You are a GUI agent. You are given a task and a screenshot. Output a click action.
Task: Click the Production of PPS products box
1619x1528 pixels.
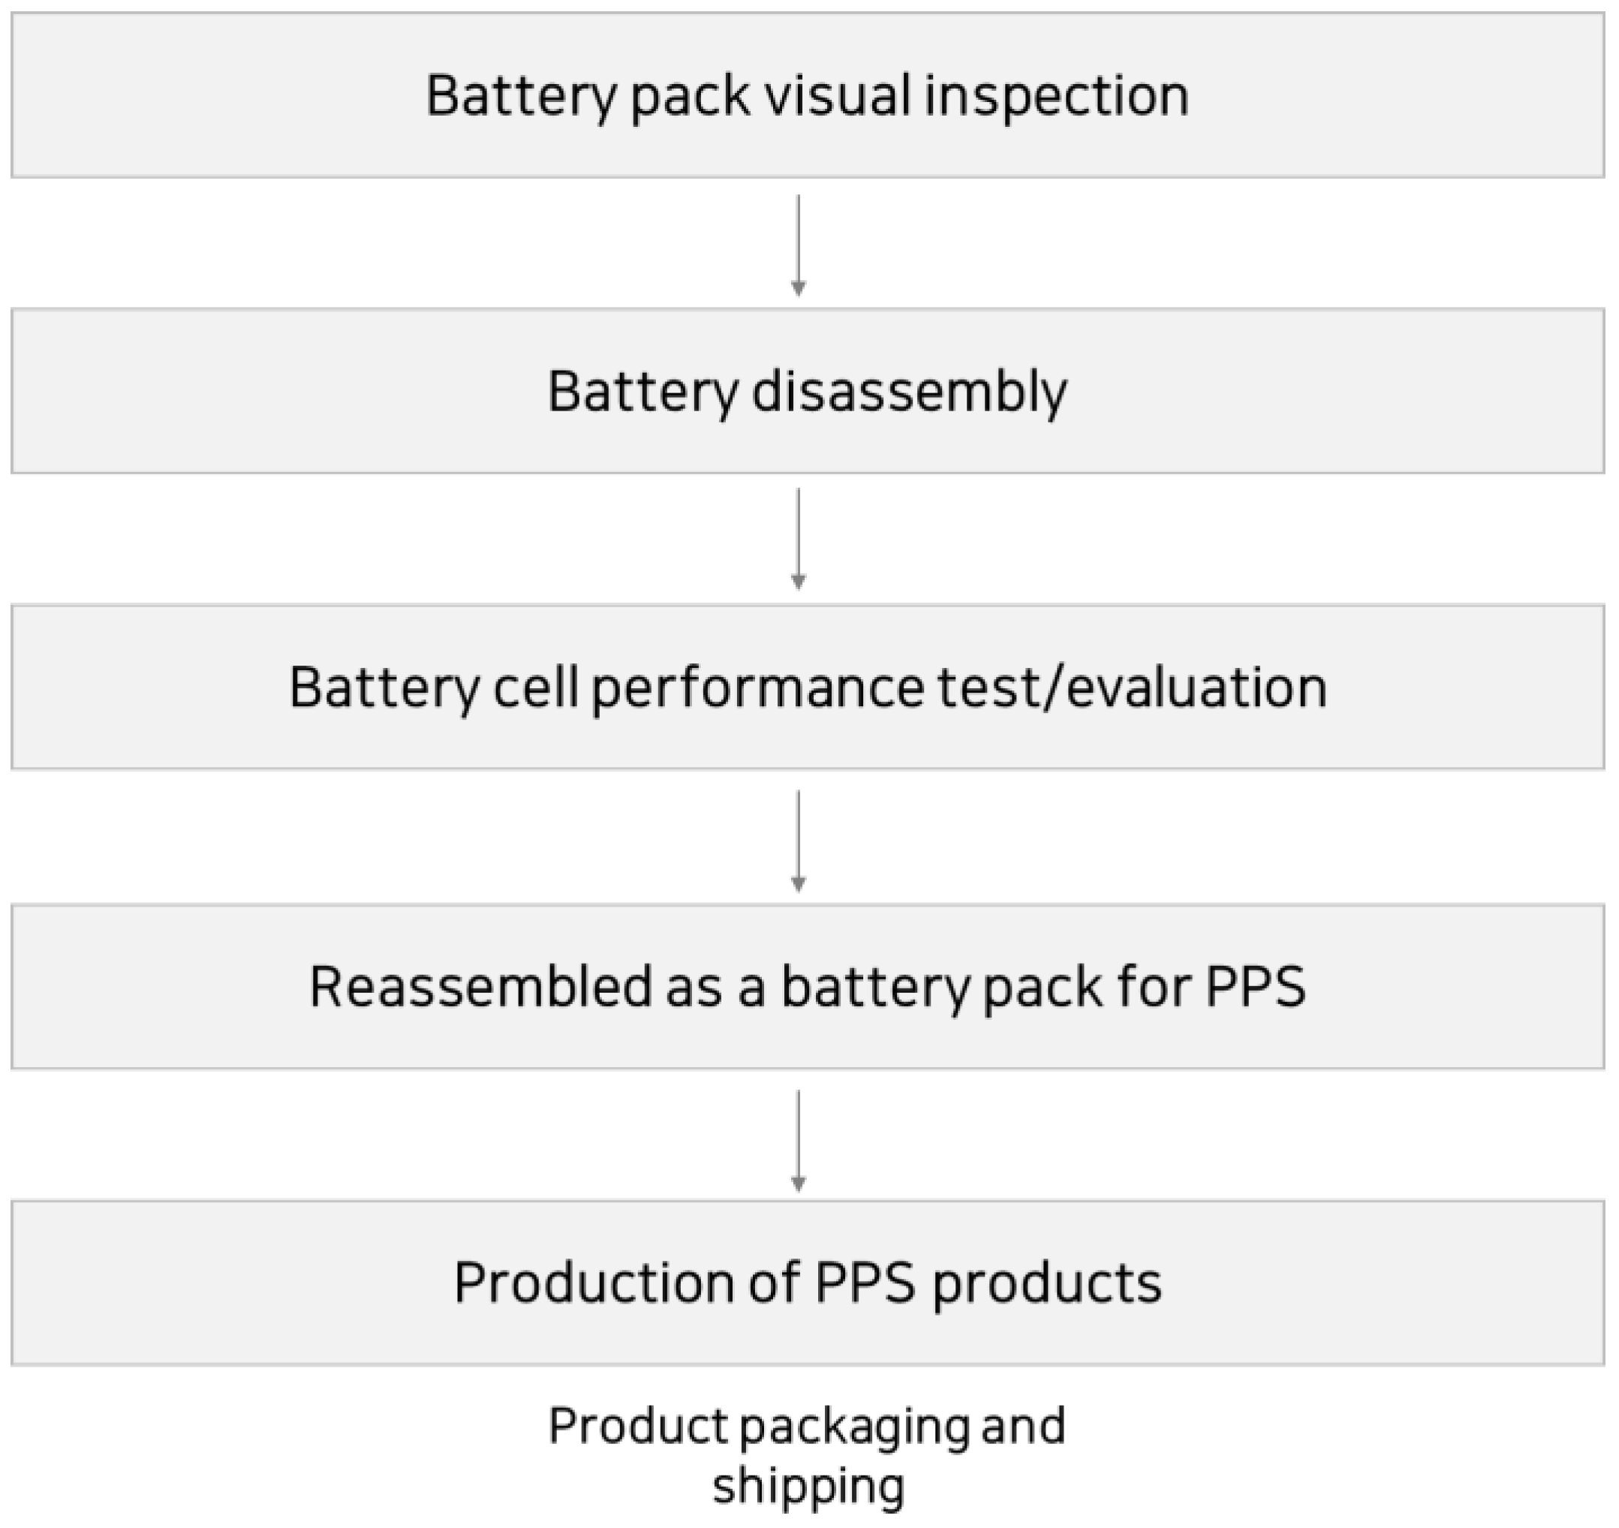806,1282
